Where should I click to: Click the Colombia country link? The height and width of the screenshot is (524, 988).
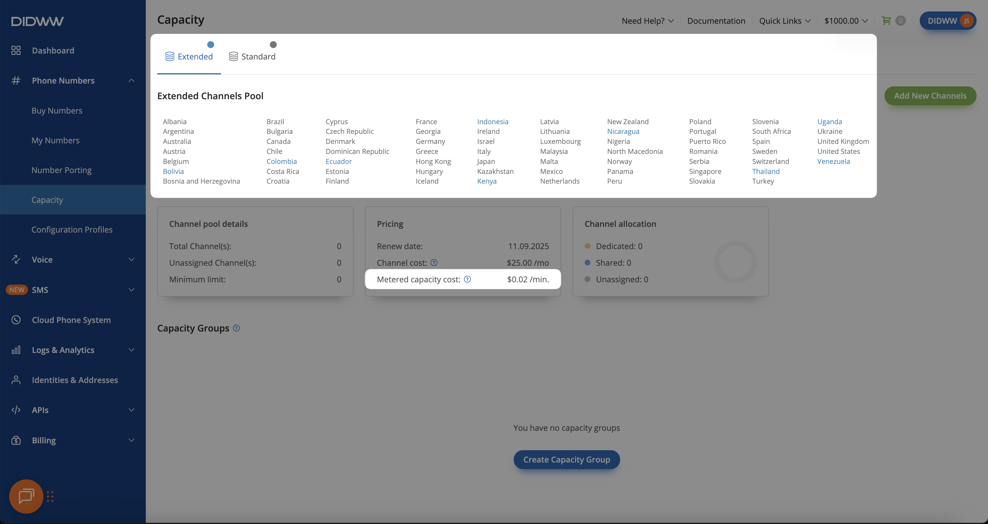tap(282, 161)
